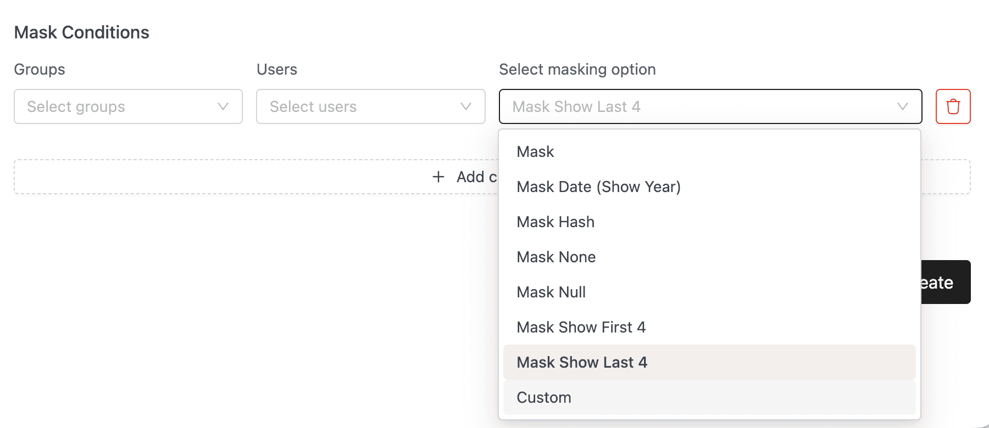Click the Users chevron arrow

click(x=465, y=106)
